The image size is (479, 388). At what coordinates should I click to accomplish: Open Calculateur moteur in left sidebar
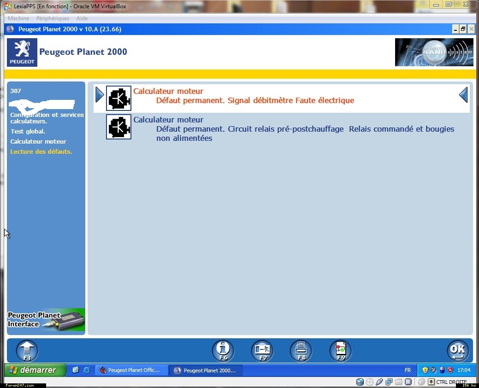pos(38,142)
